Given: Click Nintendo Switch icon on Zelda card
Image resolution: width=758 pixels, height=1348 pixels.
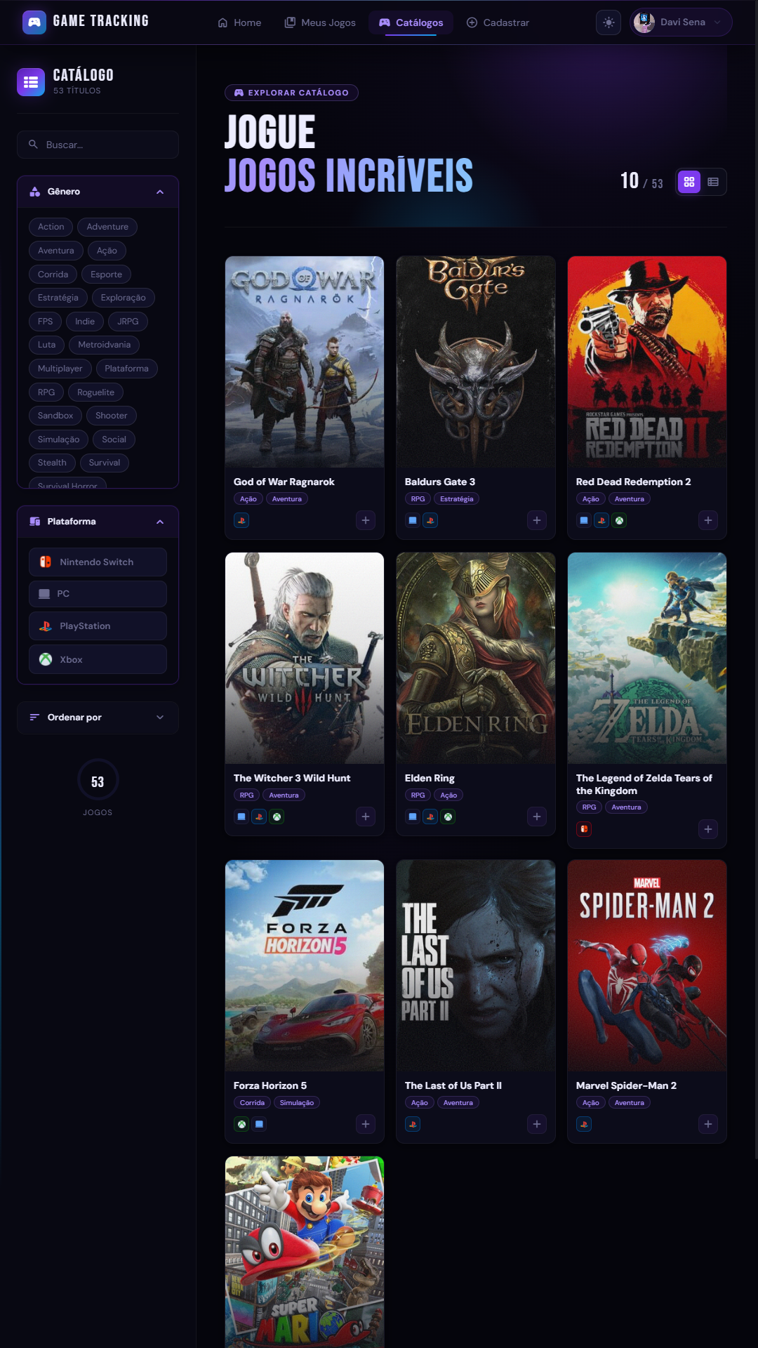Looking at the screenshot, I should 584,829.
